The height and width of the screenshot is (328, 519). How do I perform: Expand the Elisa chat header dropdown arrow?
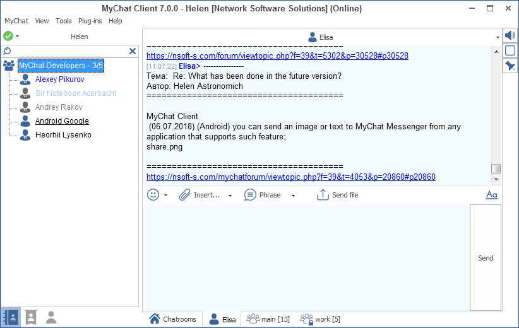point(498,37)
